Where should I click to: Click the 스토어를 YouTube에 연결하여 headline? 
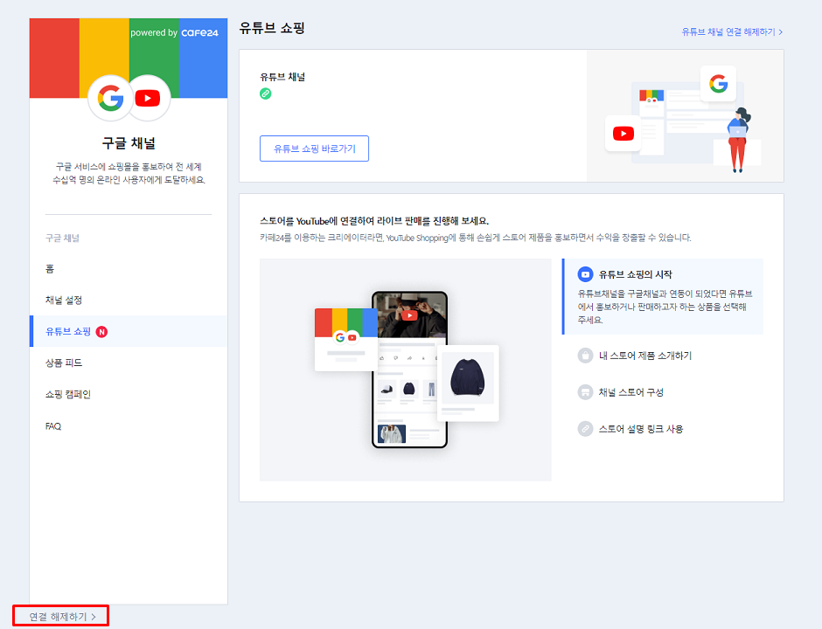[x=374, y=221]
